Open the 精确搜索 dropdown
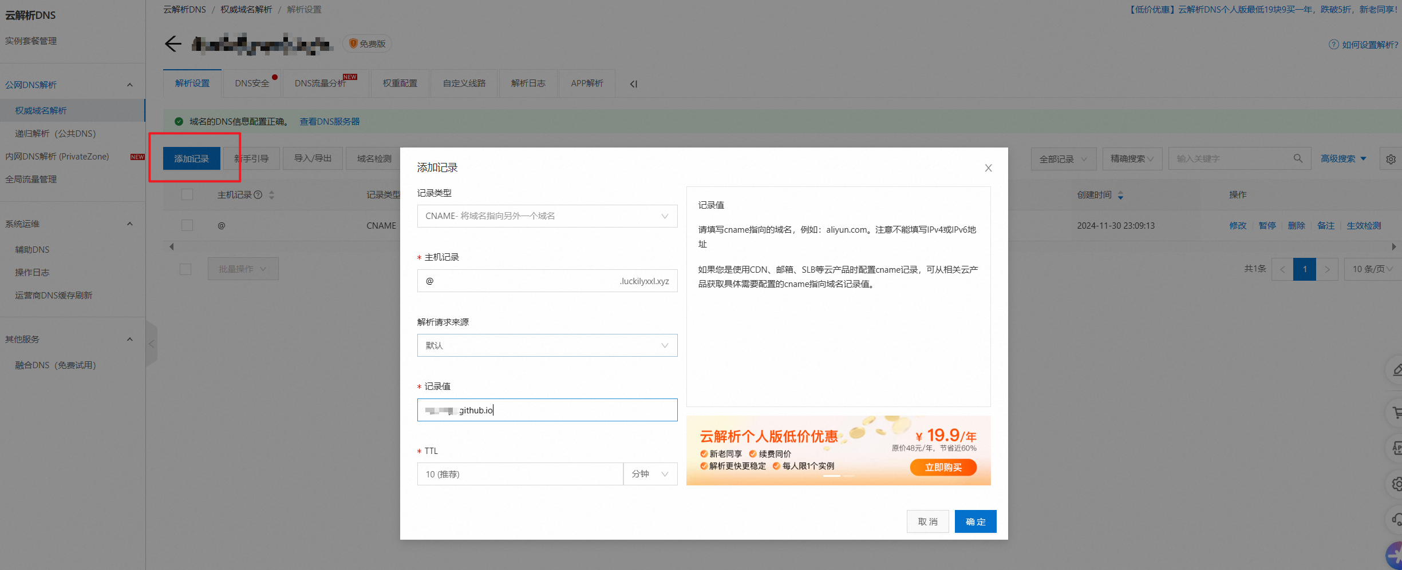 click(1132, 159)
